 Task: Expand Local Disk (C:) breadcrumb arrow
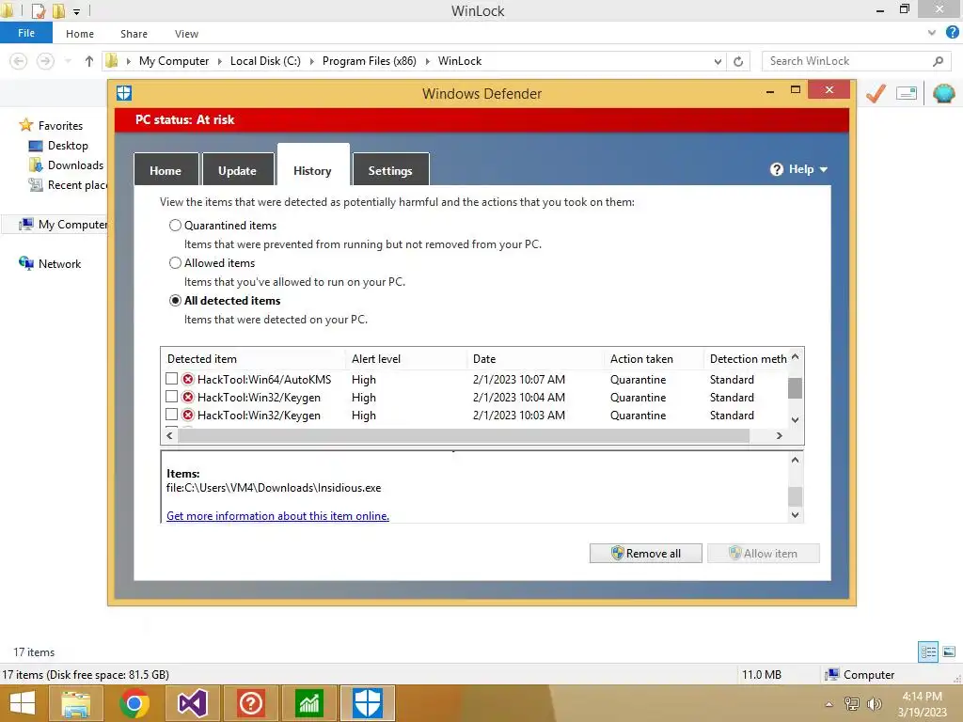pyautogui.click(x=311, y=61)
